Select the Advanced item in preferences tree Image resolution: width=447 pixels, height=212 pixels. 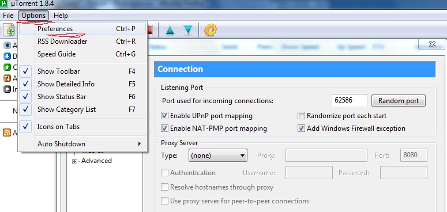[x=96, y=161]
